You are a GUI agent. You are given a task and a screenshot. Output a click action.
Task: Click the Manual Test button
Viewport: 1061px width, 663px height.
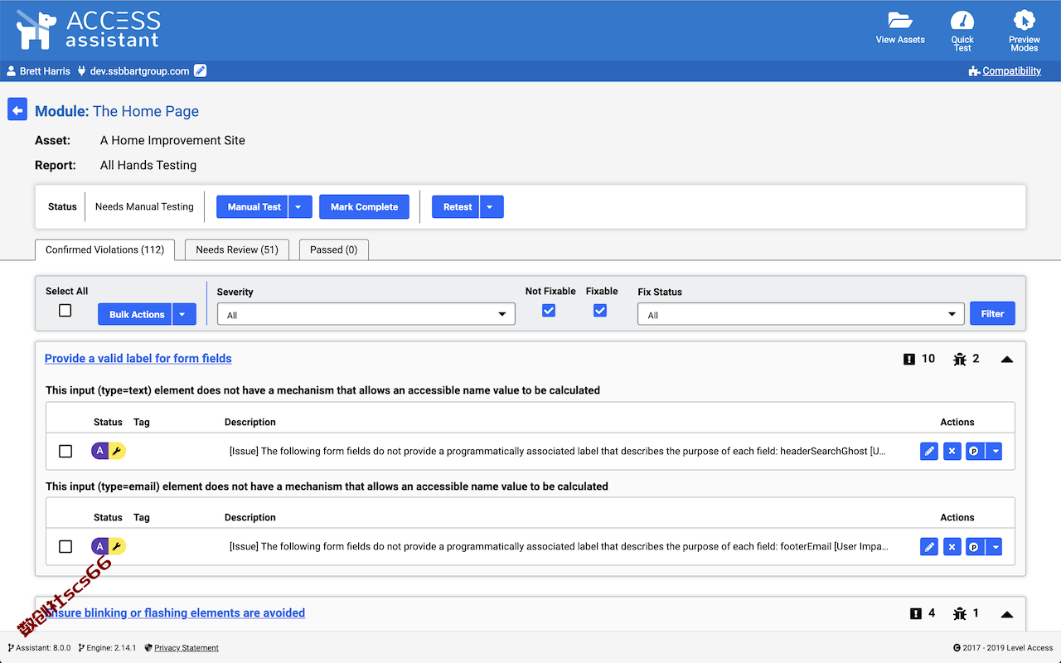253,207
